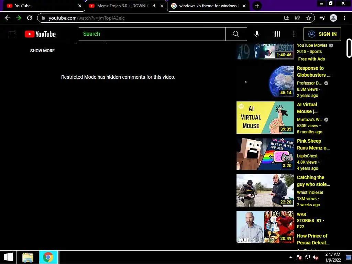Go back to the previous page
Screen dimensions: 352x264
tap(8, 18)
